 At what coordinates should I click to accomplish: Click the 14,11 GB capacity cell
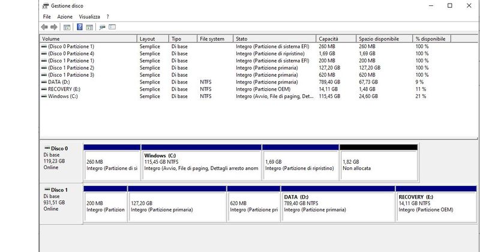328,89
